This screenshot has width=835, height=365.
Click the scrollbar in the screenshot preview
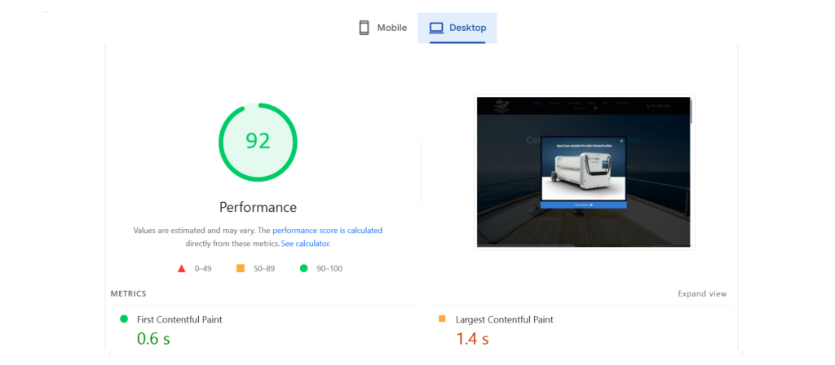pos(691,110)
